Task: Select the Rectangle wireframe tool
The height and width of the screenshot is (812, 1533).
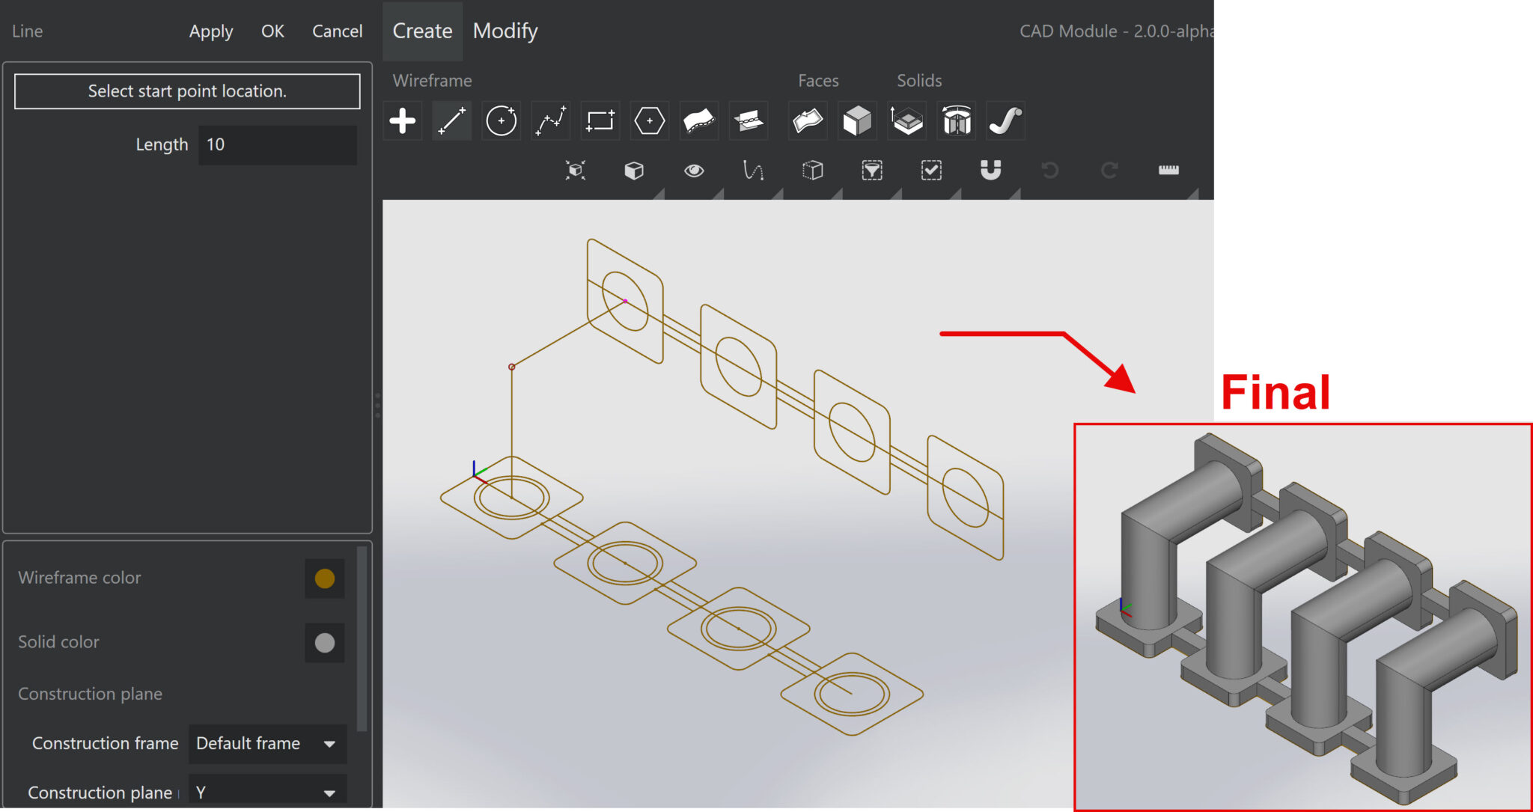Action: click(x=600, y=120)
